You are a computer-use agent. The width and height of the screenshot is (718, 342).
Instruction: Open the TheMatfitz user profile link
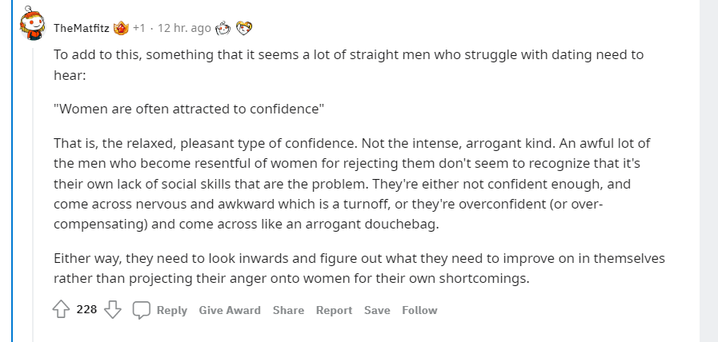tap(81, 28)
